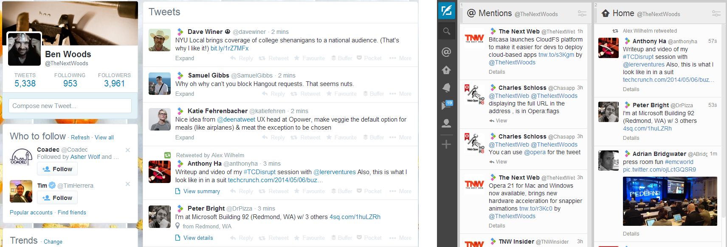Open the Asher Wolf link under Coadec
The height and width of the screenshot is (247, 727).
(x=85, y=157)
